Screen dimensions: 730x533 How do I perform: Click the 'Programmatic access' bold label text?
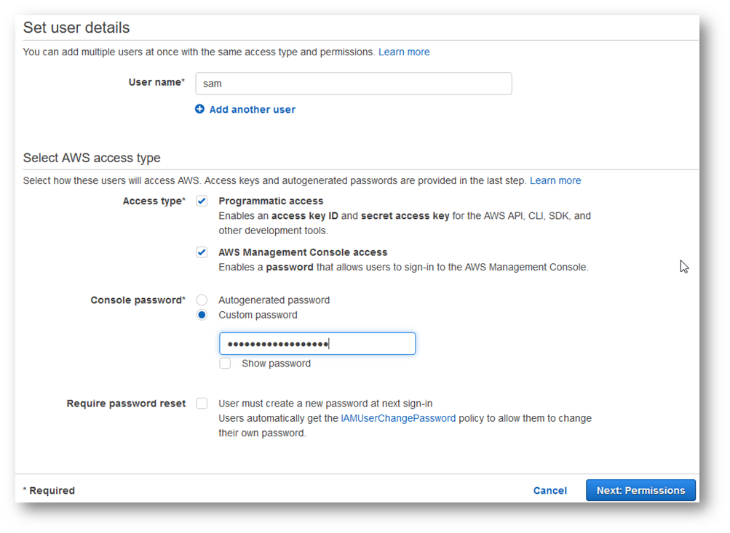coord(271,201)
